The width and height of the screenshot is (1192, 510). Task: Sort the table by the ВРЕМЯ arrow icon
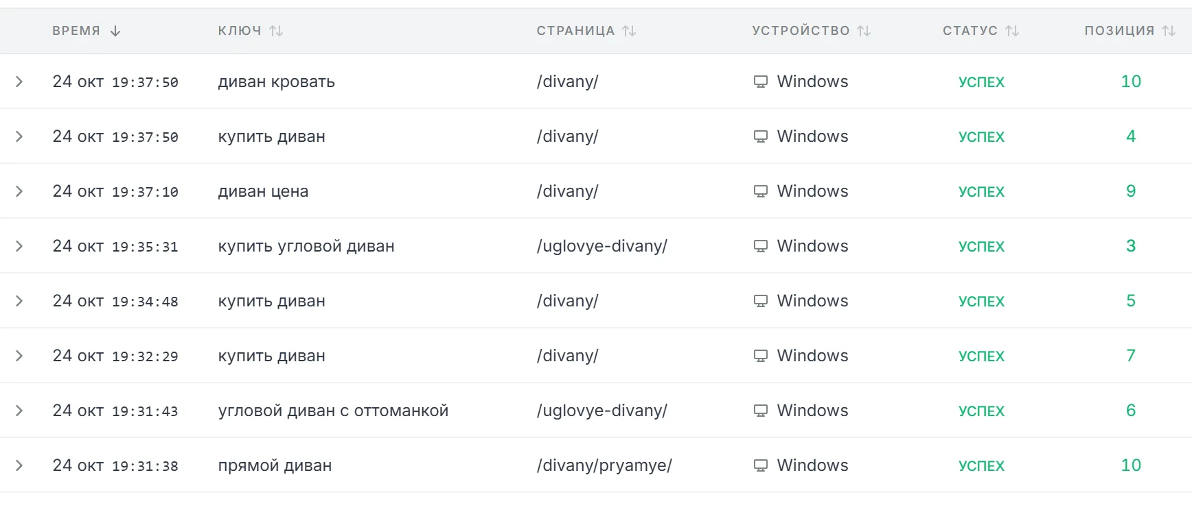coord(115,31)
